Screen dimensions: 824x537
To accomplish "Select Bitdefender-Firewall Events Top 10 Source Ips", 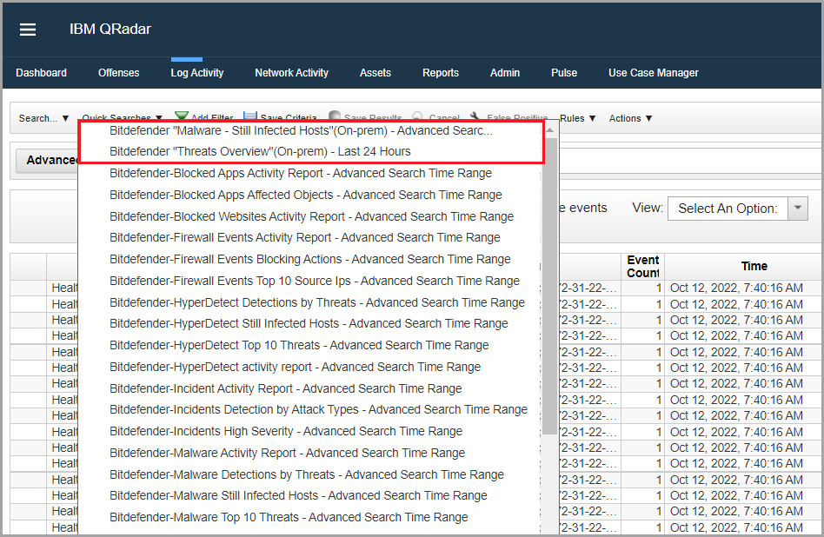I will coord(314,281).
